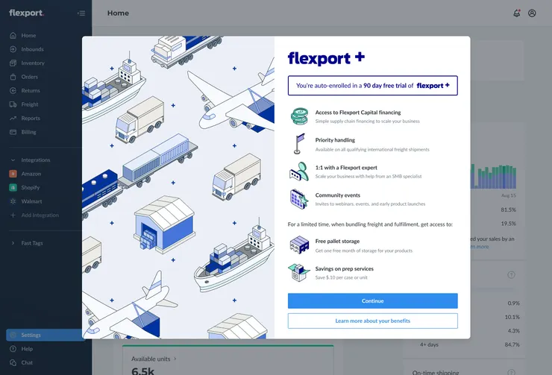
Task: Click the Home house icon in sidebar
Action: click(13, 35)
